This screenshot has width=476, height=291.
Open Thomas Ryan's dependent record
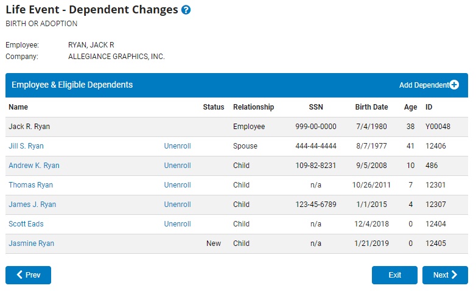pyautogui.click(x=30, y=185)
